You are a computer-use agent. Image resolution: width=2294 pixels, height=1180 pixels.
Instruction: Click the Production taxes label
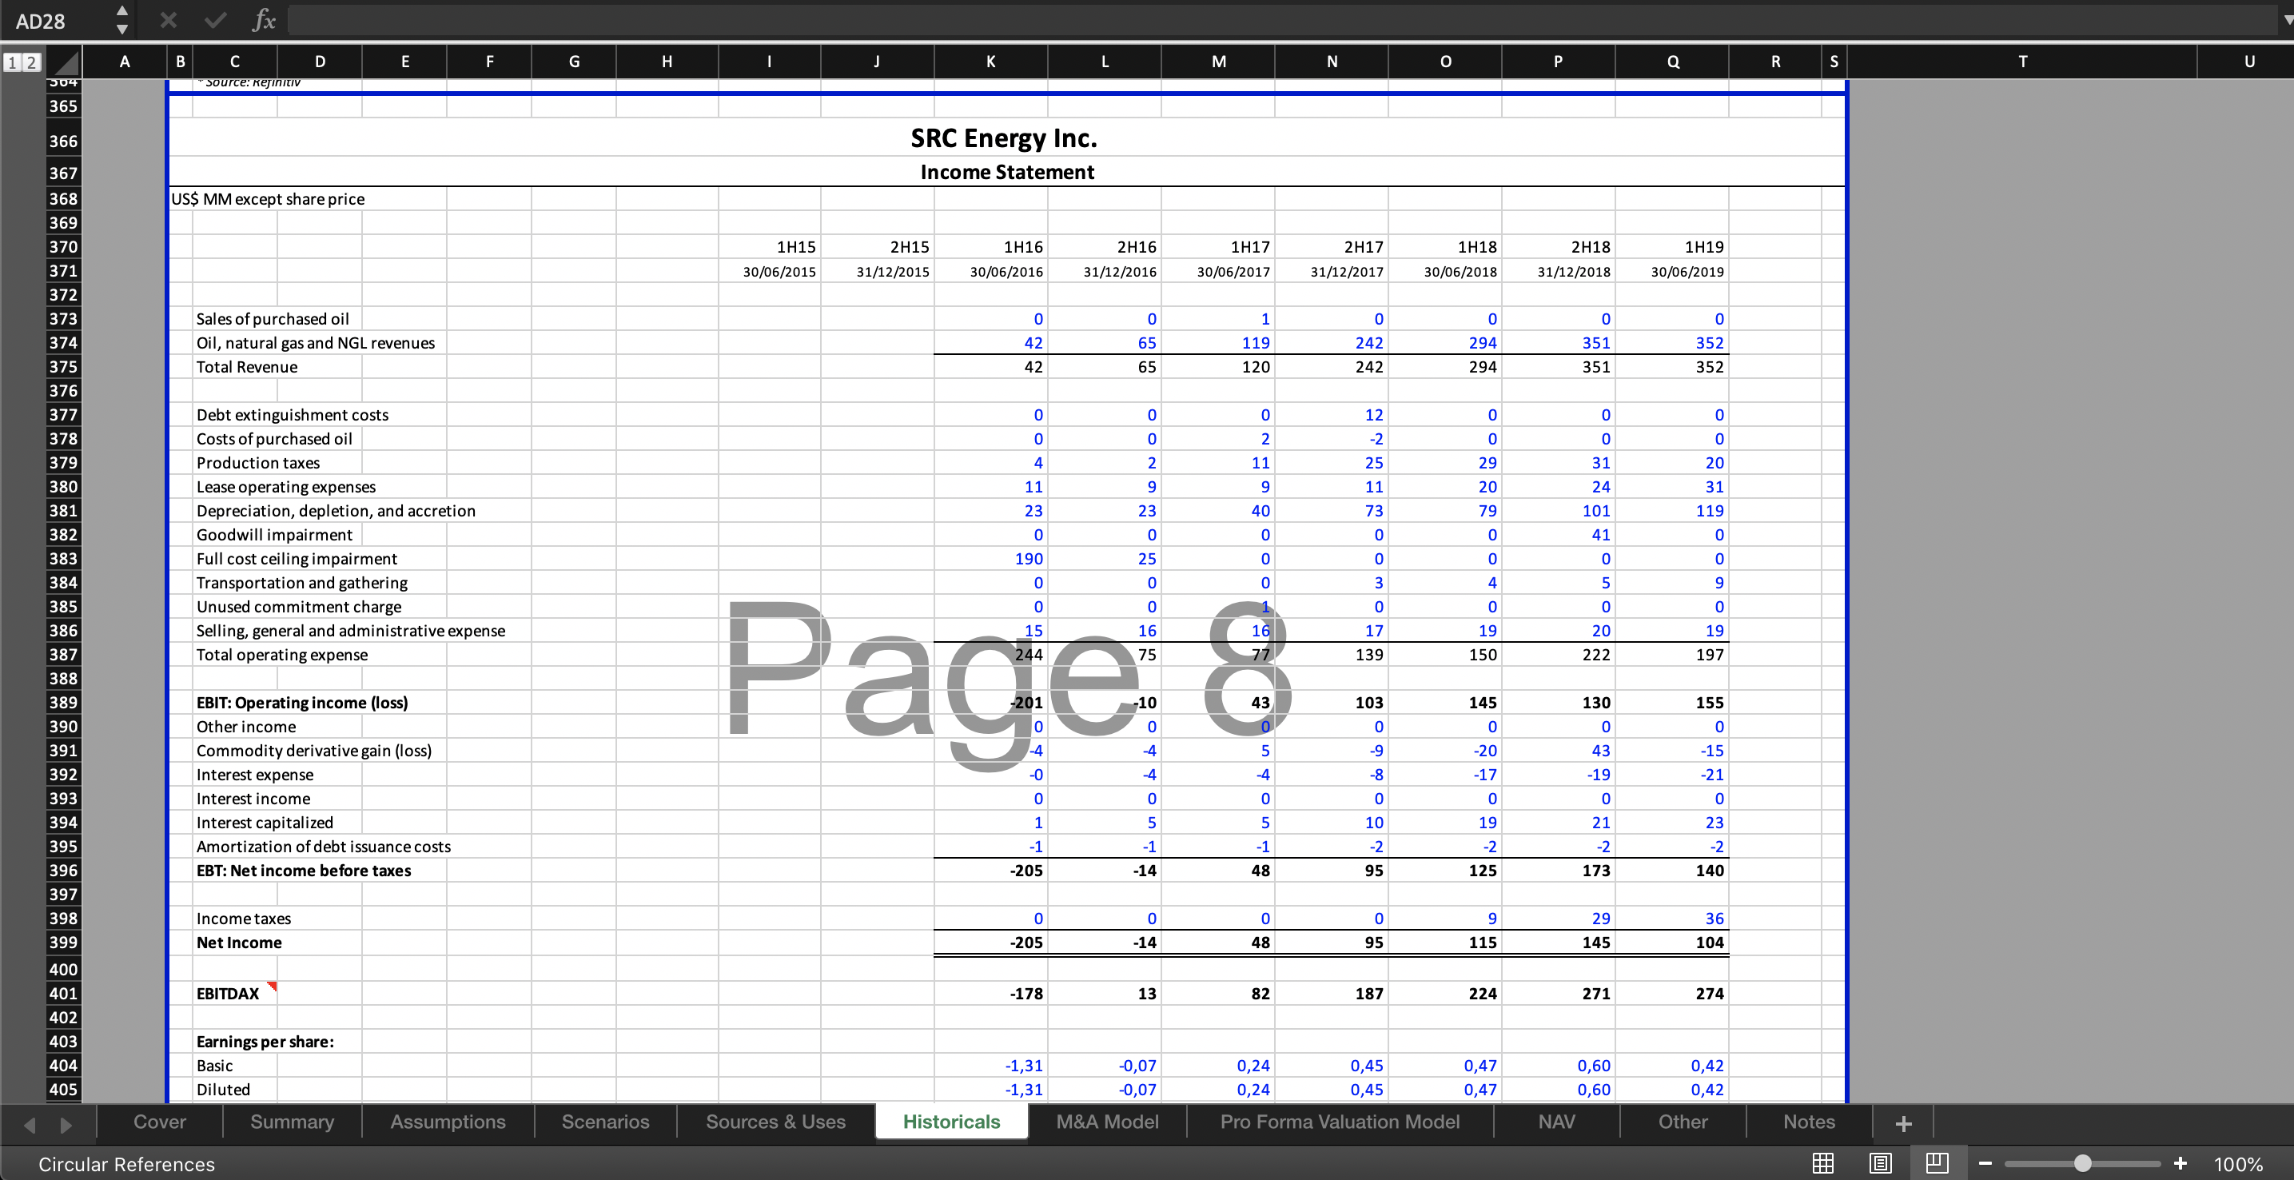(257, 462)
